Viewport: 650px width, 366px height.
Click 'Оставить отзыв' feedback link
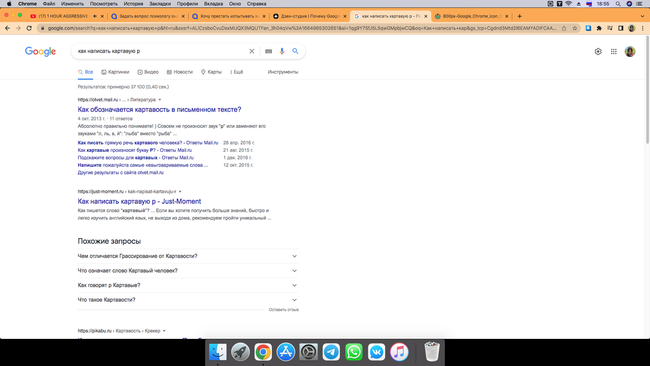[283, 310]
